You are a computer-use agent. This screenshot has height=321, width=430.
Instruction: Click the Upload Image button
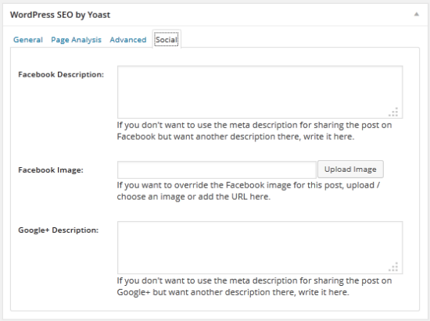click(350, 169)
